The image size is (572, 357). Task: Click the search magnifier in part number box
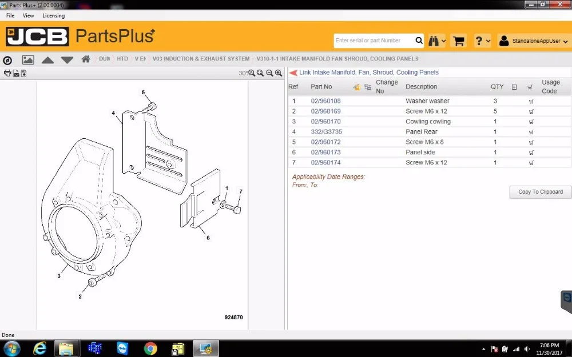pyautogui.click(x=419, y=41)
